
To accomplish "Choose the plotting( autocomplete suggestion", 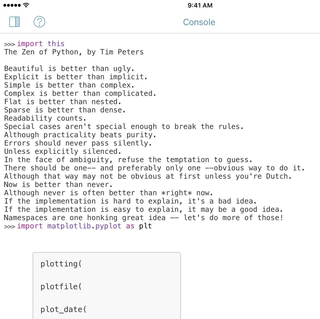I will (x=107, y=264).
